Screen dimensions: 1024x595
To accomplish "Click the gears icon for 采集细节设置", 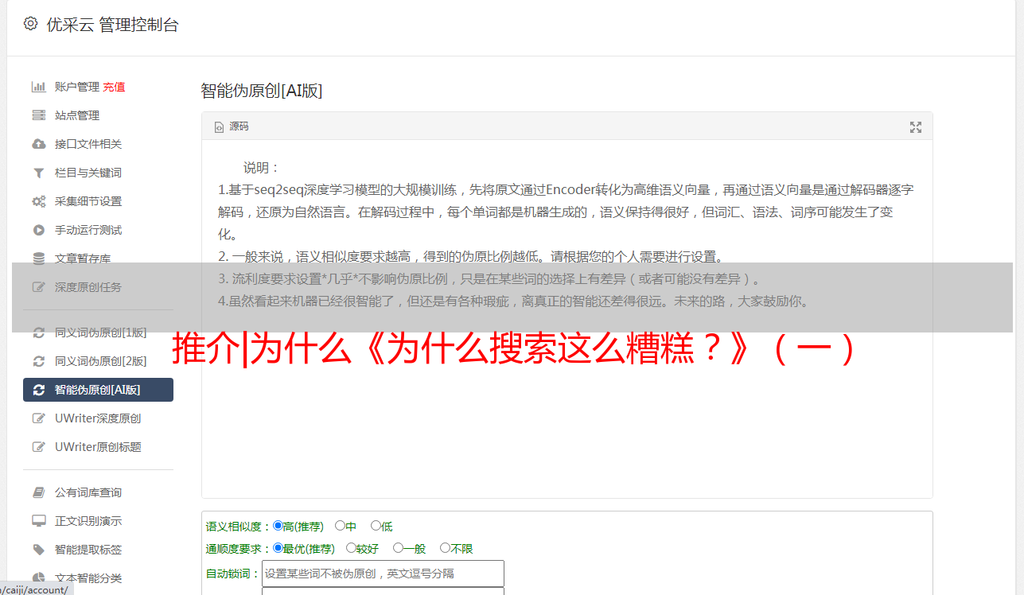I will pyautogui.click(x=38, y=201).
